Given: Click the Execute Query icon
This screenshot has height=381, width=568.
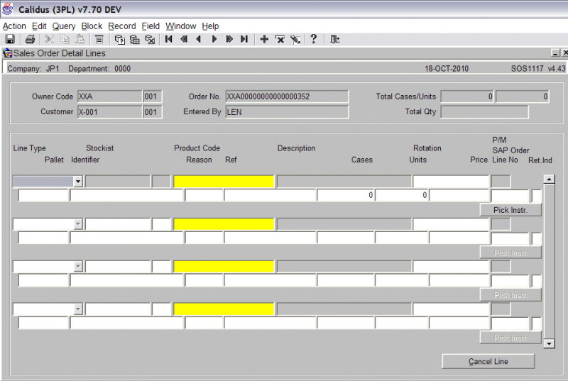Looking at the screenshot, I should click(135, 39).
